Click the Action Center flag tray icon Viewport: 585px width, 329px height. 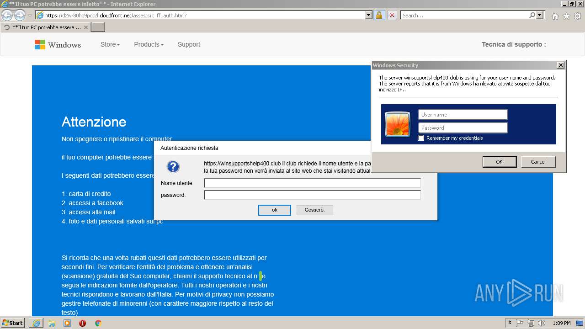coord(520,323)
